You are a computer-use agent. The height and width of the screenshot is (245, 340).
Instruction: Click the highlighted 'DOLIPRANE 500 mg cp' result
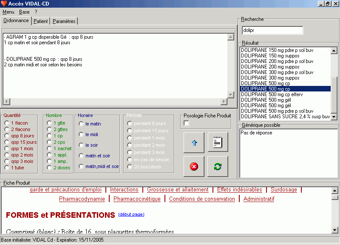pyautogui.click(x=285, y=89)
